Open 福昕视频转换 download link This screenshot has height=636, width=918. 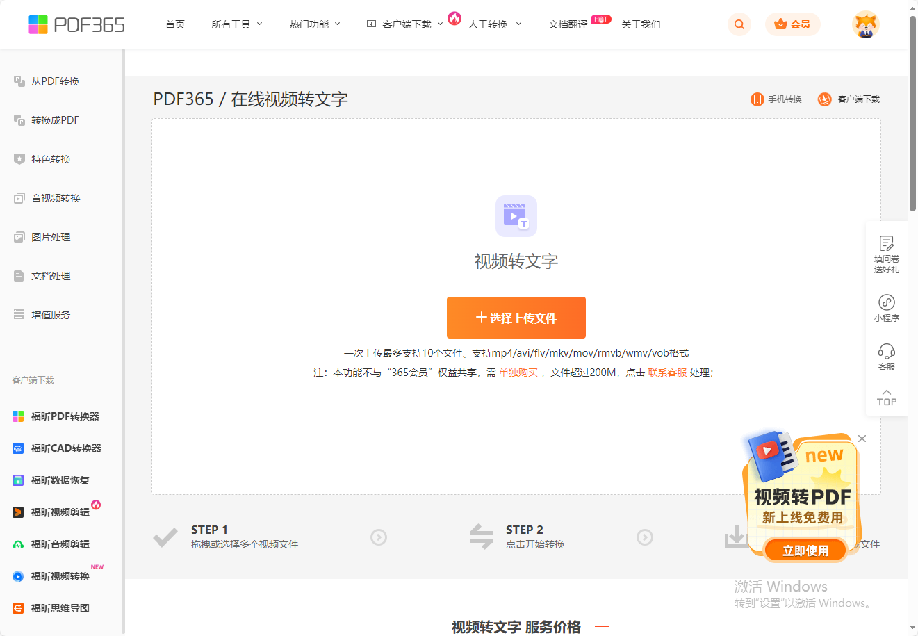51,576
